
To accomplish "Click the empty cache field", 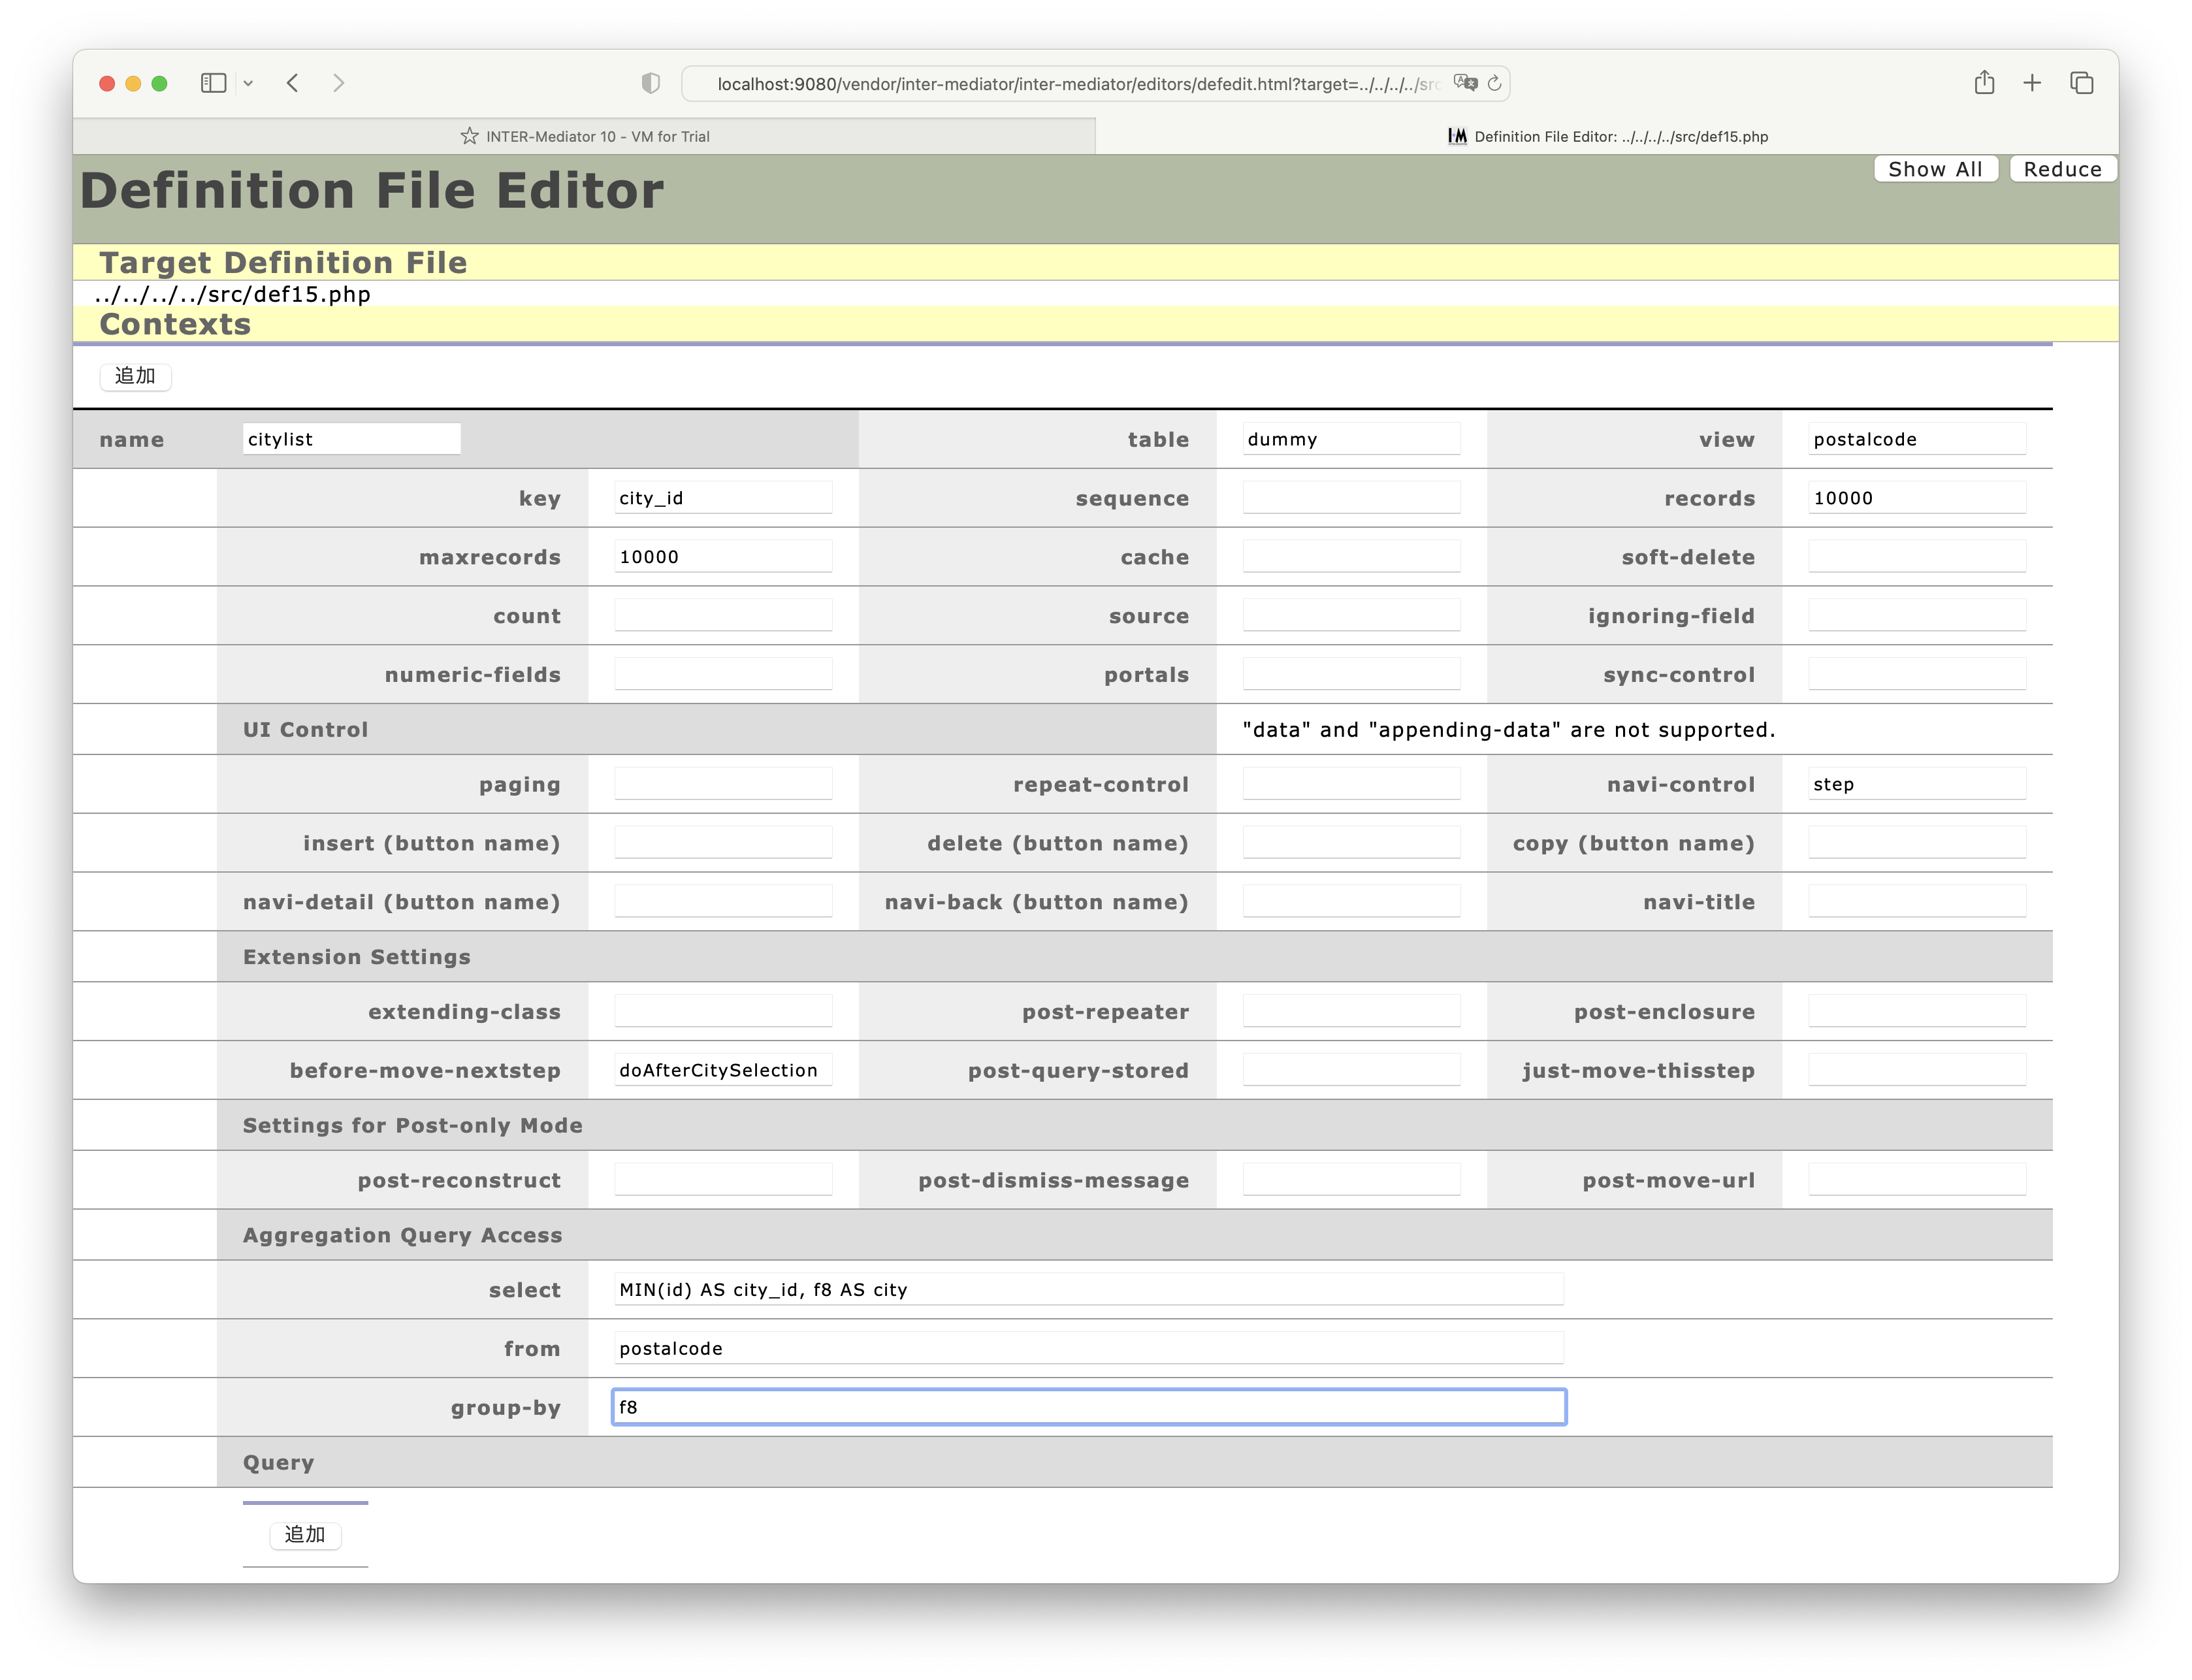I will pyautogui.click(x=1351, y=557).
